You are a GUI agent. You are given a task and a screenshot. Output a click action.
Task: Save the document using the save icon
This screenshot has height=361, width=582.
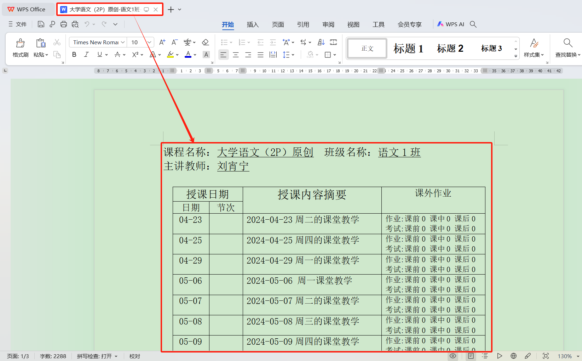[x=41, y=24]
